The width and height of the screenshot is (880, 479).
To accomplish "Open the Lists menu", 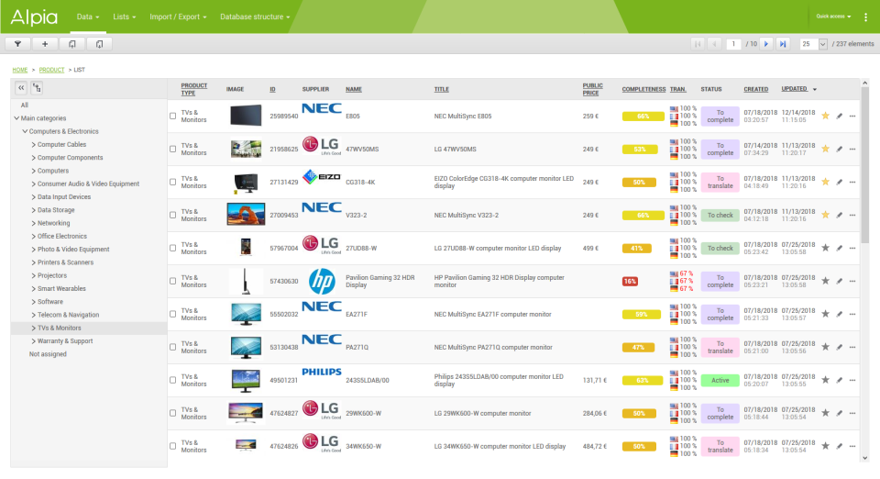I will 124,17.
